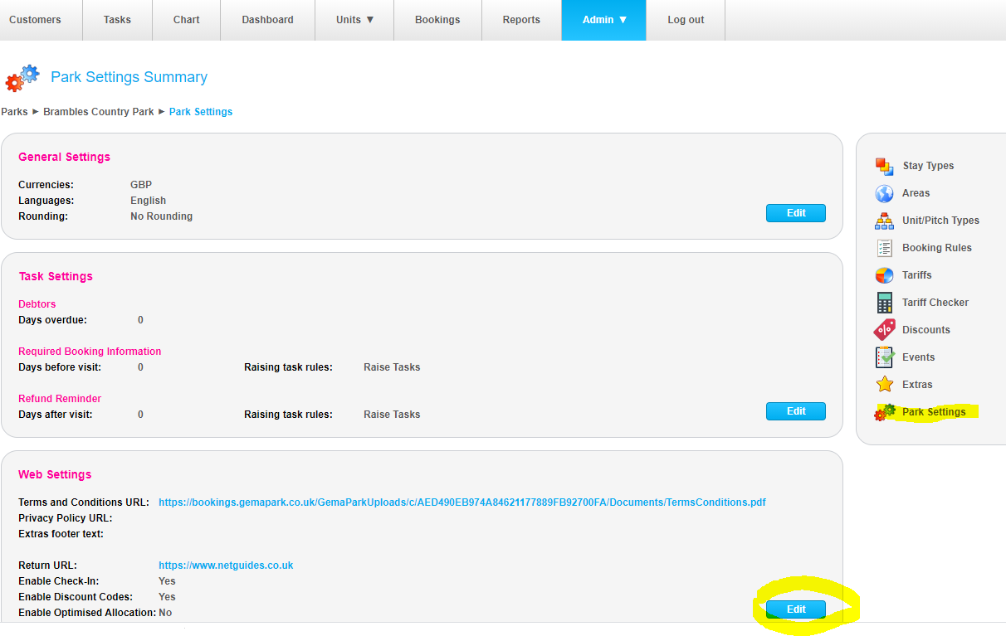The image size is (1006, 636).
Task: Open the Terms and Conditions PDF link
Action: (x=464, y=502)
